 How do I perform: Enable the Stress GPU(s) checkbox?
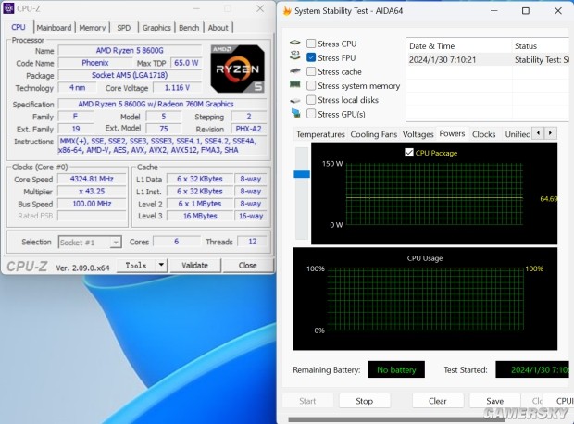(311, 114)
